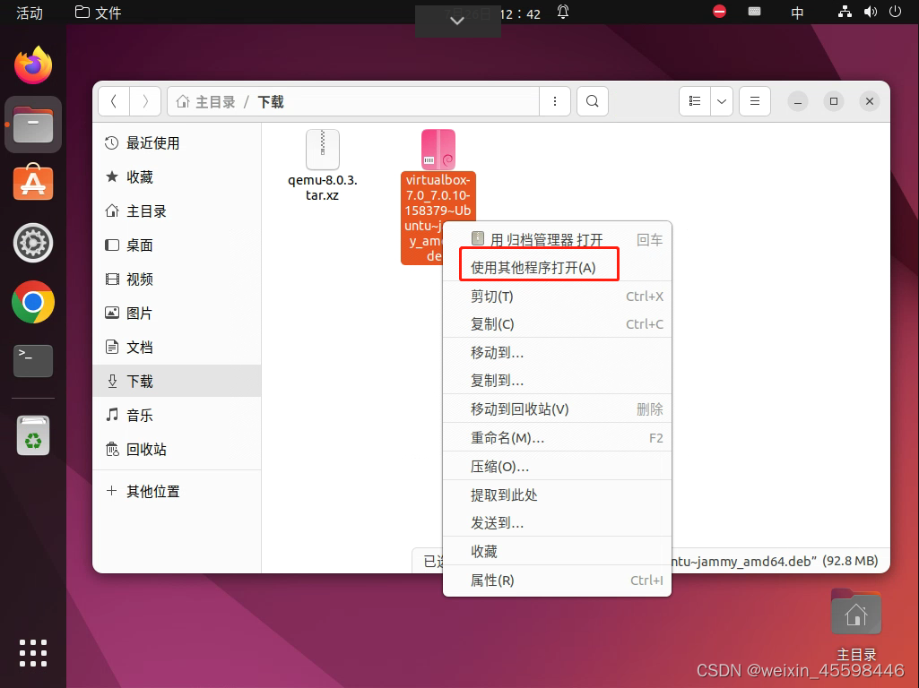Click keyboard icon in top bar
Image resolution: width=919 pixels, height=688 pixels.
coord(754,12)
